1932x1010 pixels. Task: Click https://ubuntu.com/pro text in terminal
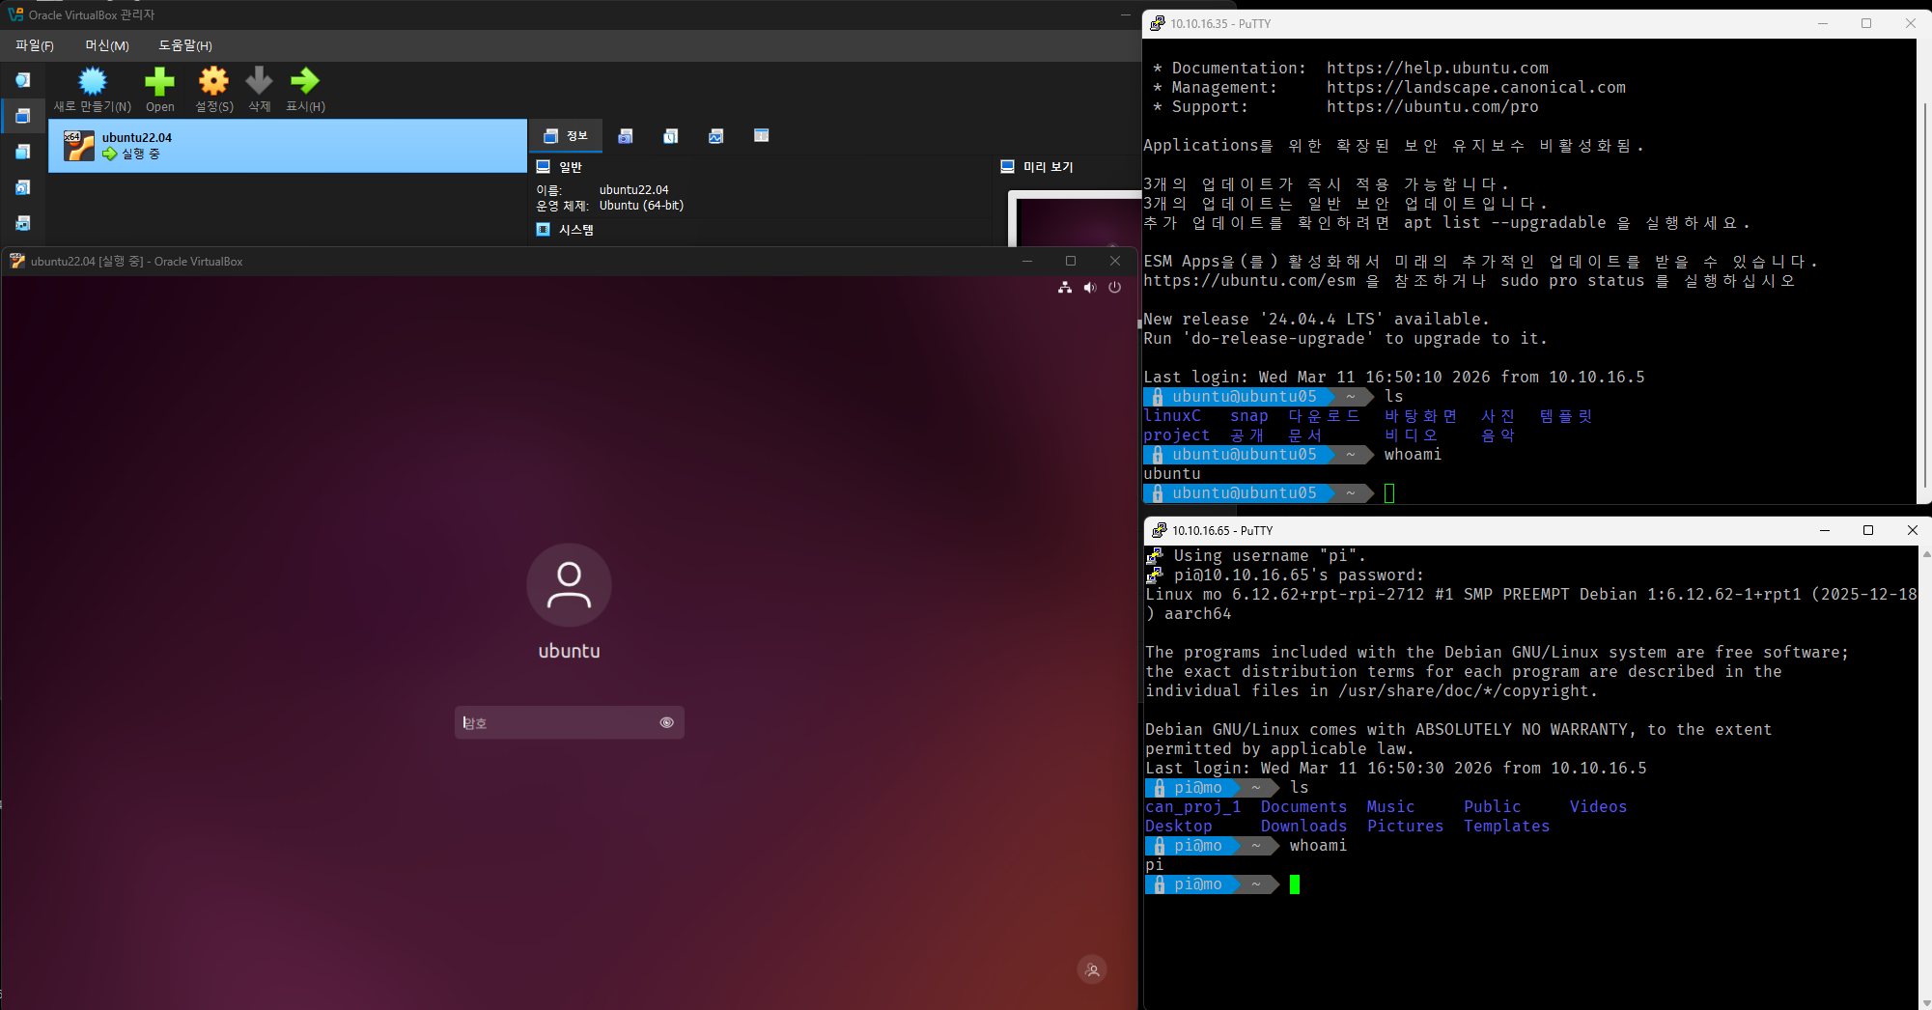(1432, 106)
